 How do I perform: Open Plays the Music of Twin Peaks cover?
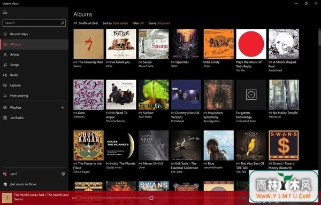(251, 44)
